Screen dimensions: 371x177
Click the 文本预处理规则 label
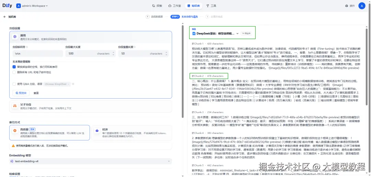point(21,62)
